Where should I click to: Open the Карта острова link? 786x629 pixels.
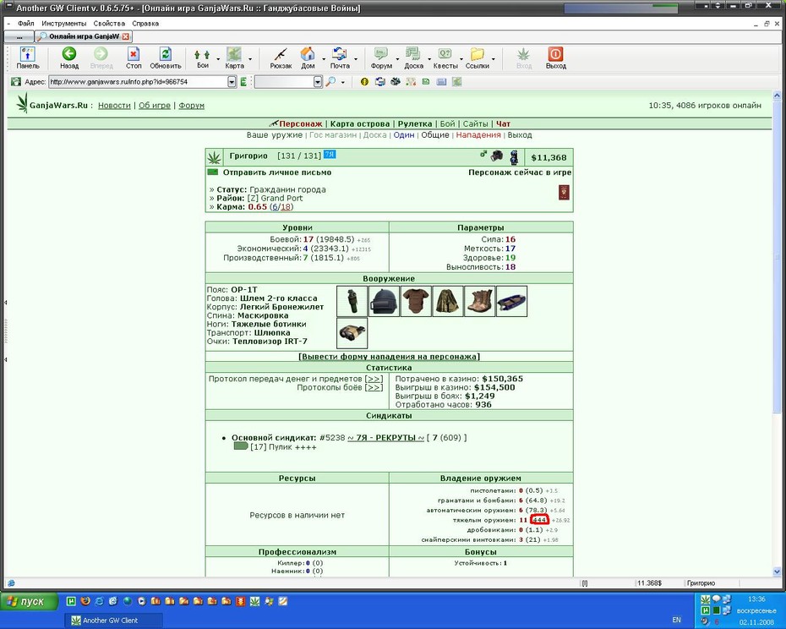click(360, 124)
